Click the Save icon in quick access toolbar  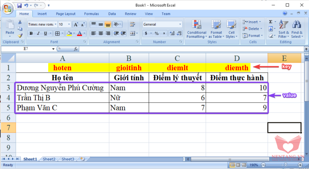[x=20, y=5]
